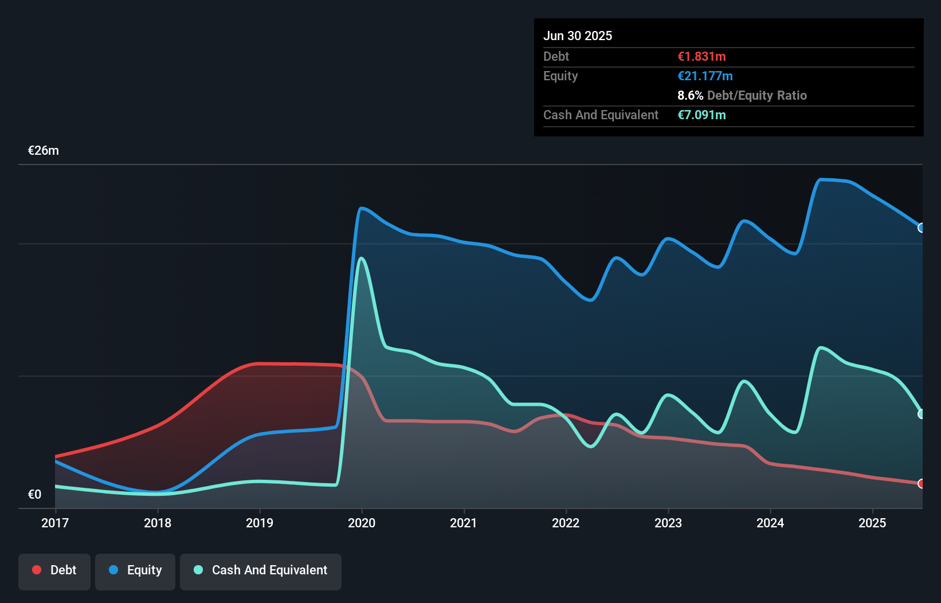Click the €7.091m cash value in tooltip

[701, 115]
